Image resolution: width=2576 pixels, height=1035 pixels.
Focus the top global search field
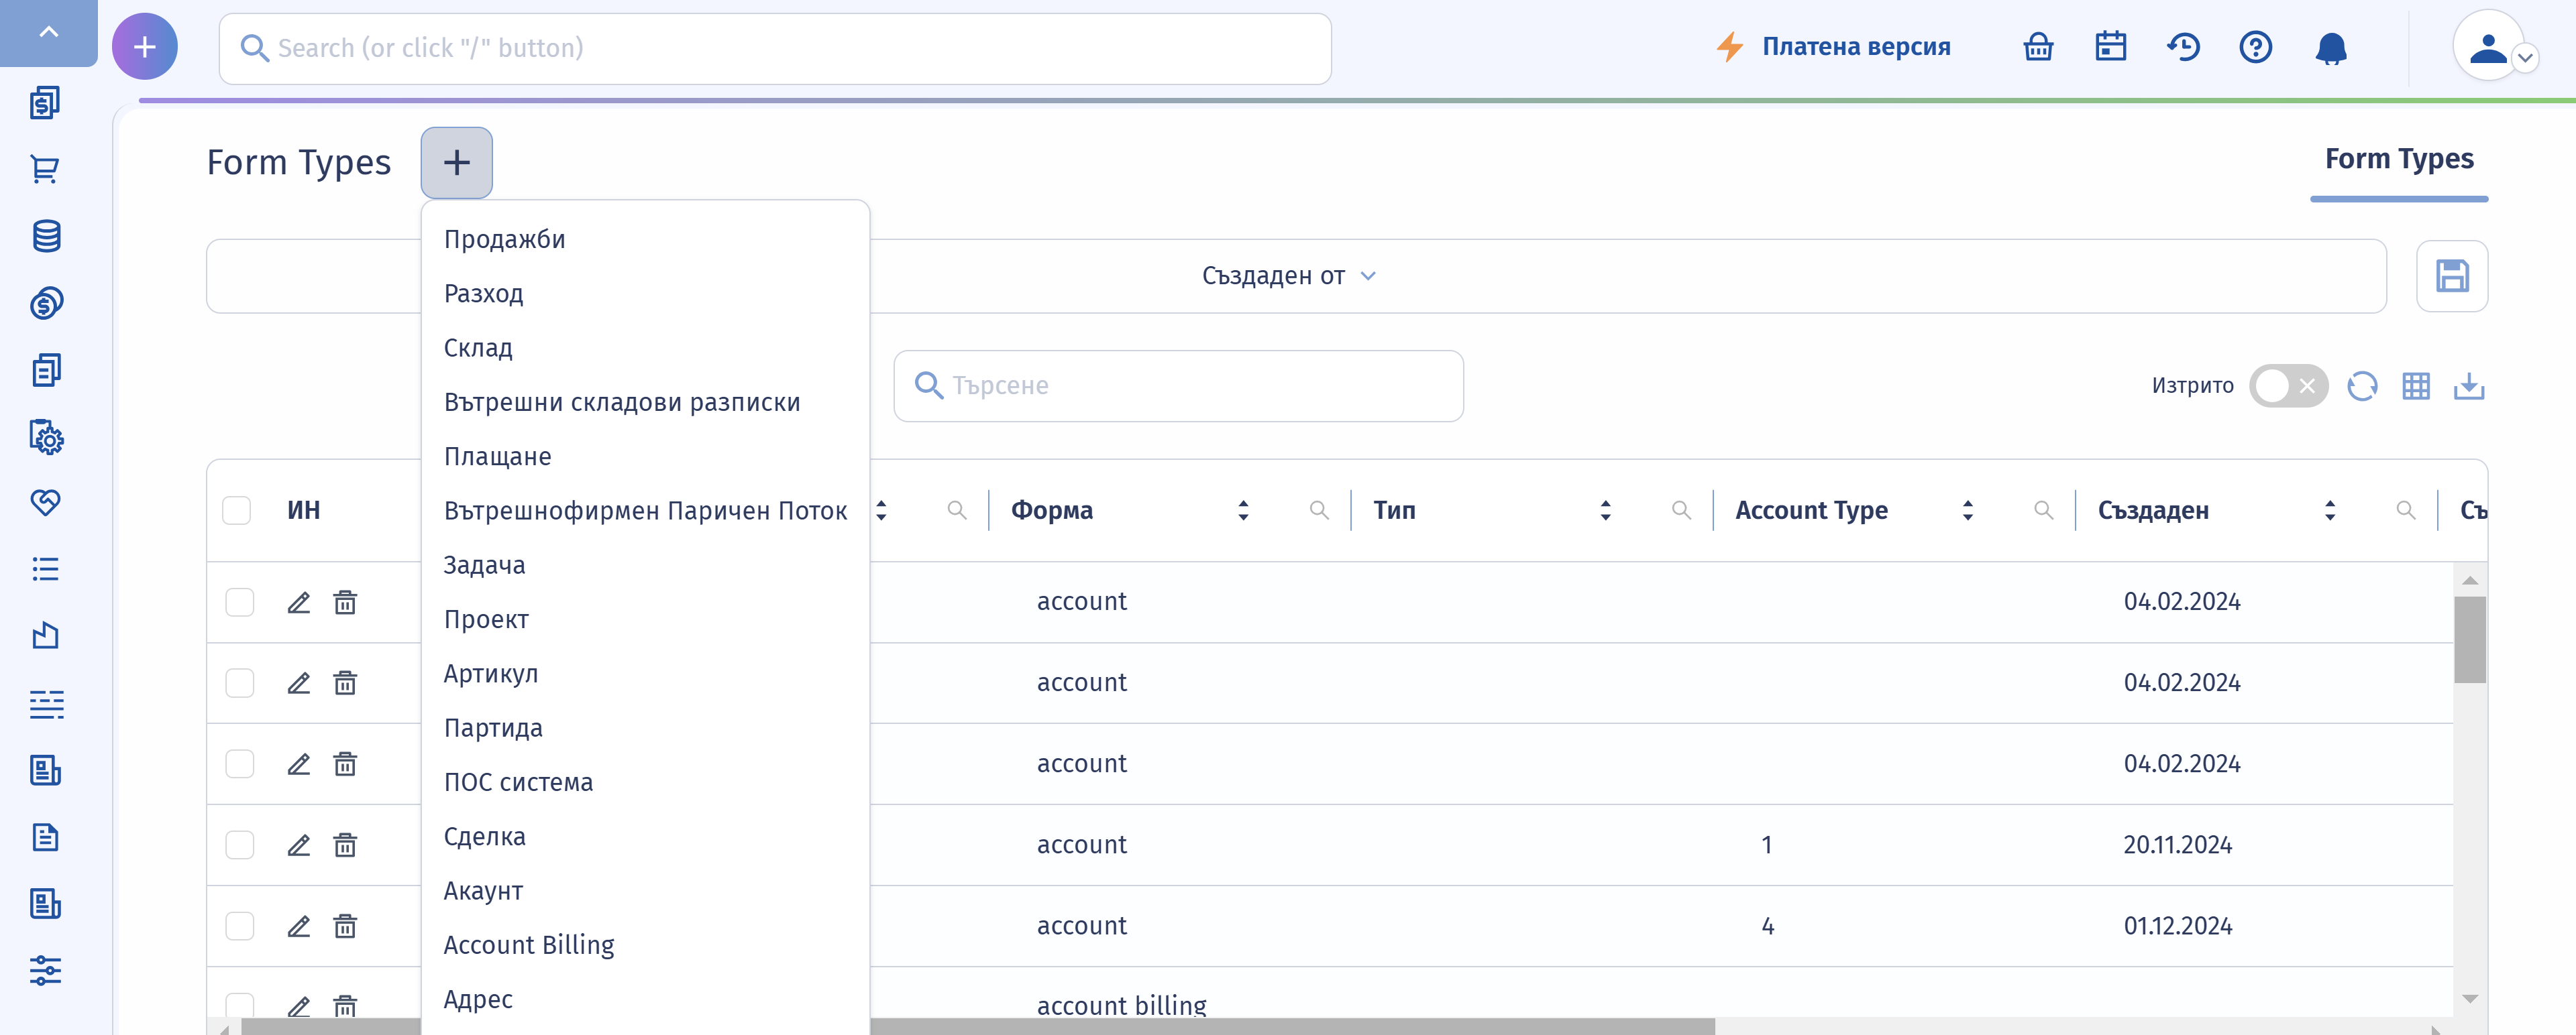click(x=775, y=48)
